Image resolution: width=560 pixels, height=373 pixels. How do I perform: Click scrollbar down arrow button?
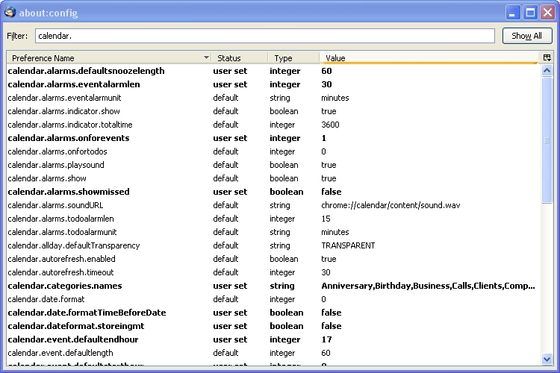pyautogui.click(x=547, y=360)
